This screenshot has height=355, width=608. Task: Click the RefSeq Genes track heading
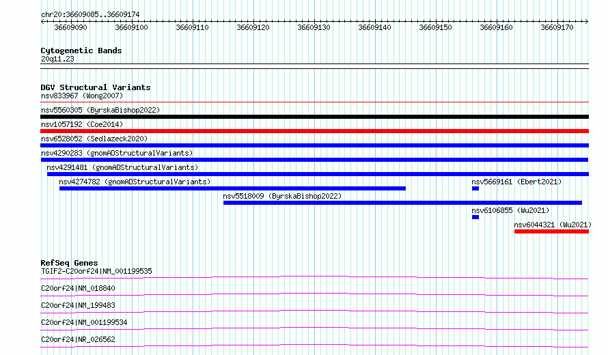coord(69,263)
